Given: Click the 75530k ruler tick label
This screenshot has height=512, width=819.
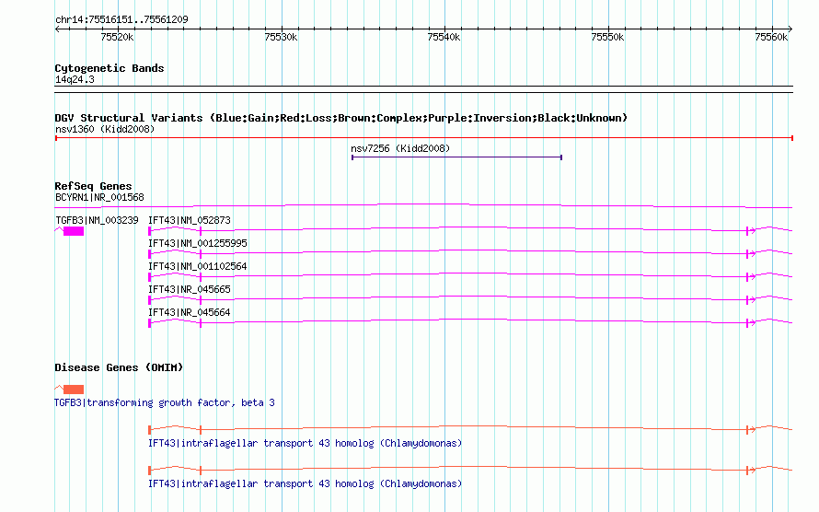Looking at the screenshot, I should coord(281,37).
